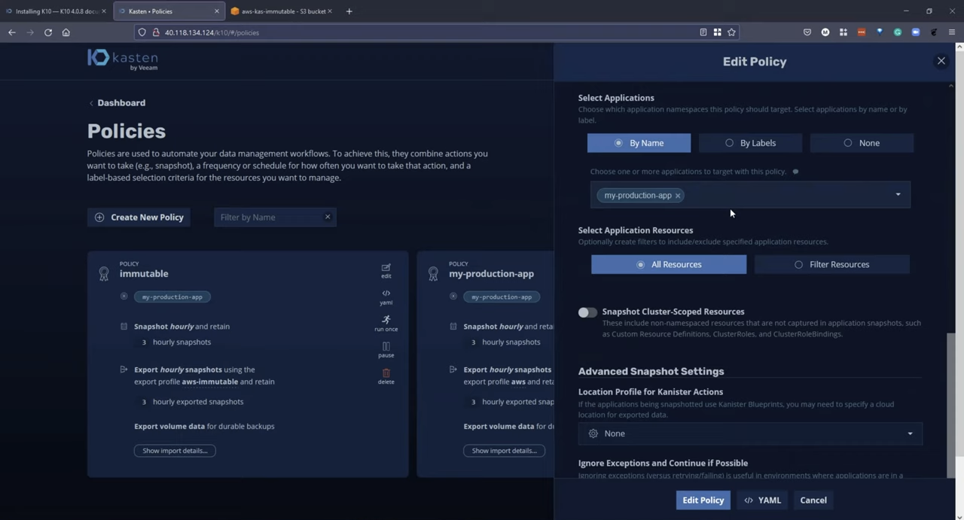
Task: Close the Installing K10 browser tab
Action: [x=104, y=11]
